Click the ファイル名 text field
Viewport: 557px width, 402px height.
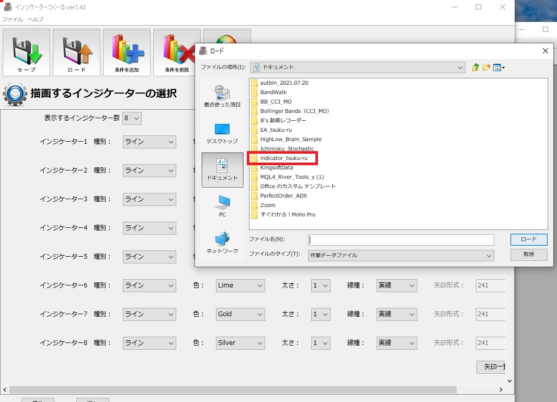pos(401,240)
